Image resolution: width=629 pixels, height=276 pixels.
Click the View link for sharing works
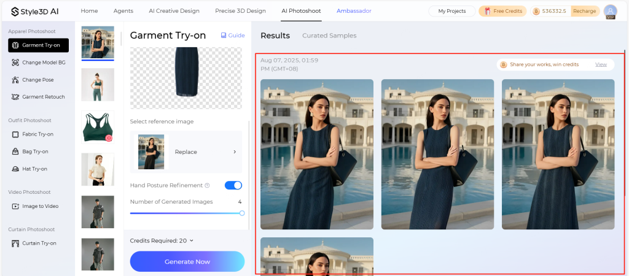(601, 64)
